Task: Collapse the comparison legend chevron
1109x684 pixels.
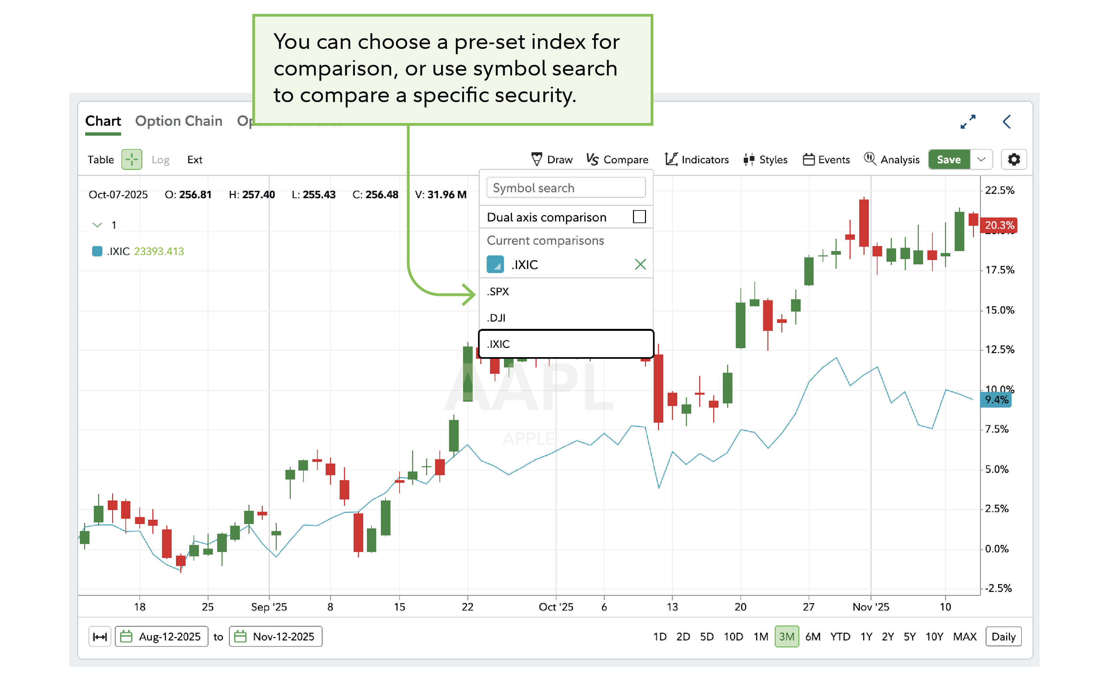Action: coord(97,224)
